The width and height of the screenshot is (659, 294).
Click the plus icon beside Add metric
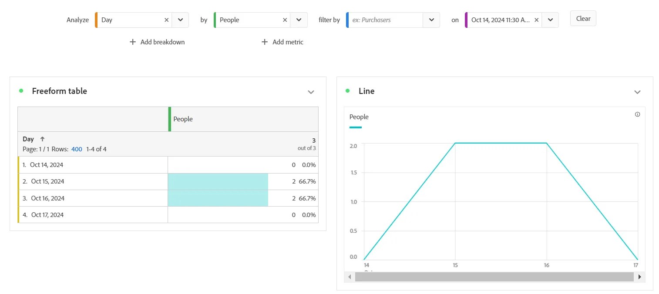click(x=264, y=42)
